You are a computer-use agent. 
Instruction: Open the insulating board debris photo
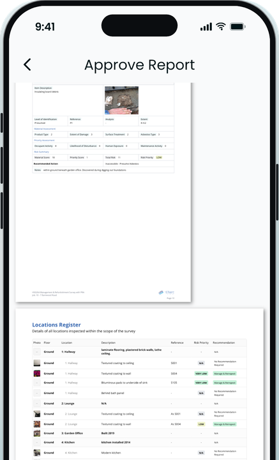121,100
